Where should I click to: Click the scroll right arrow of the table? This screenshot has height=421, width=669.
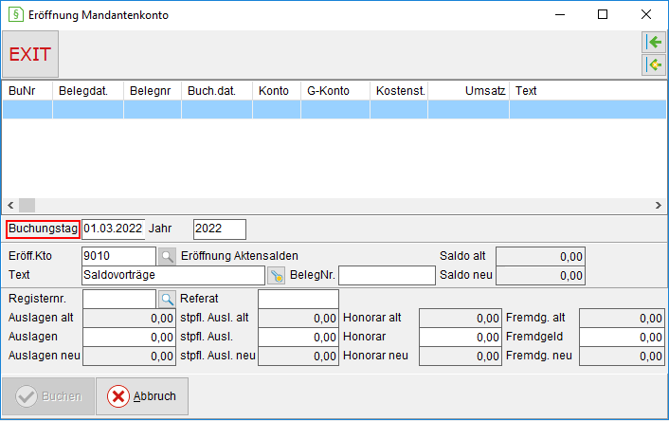659,206
